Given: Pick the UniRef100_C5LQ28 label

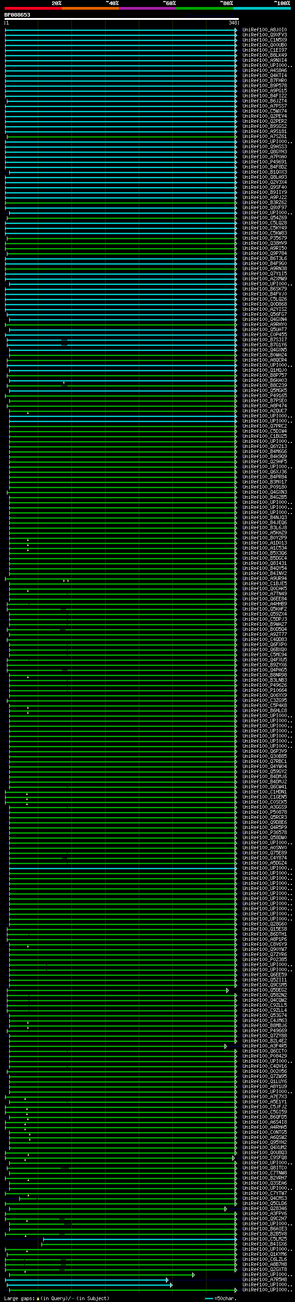Looking at the screenshot, I should (x=265, y=223).
